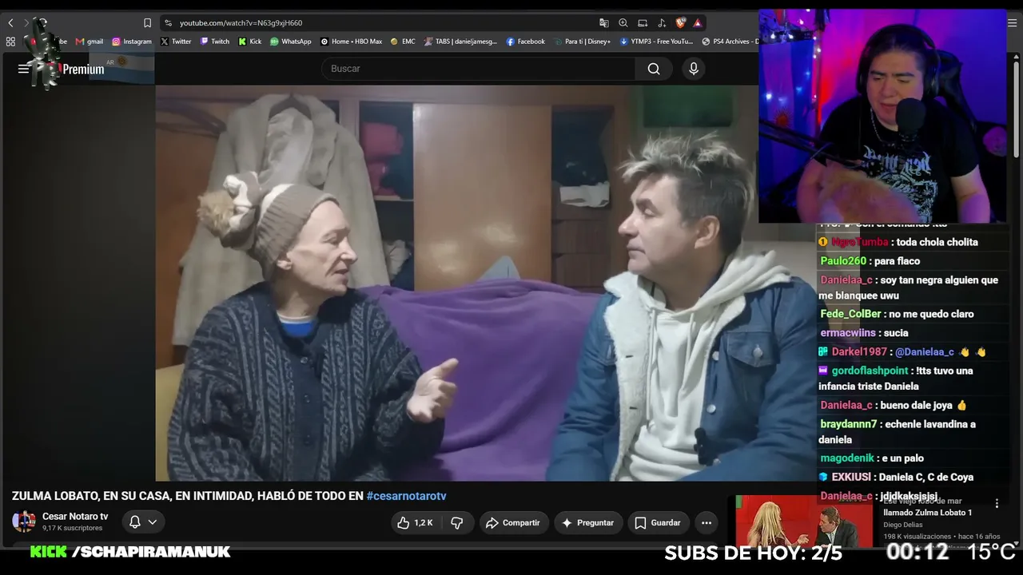Screen dimensions: 1023x575
Task: Click the braydannn7 username in chat
Action: [x=849, y=424]
